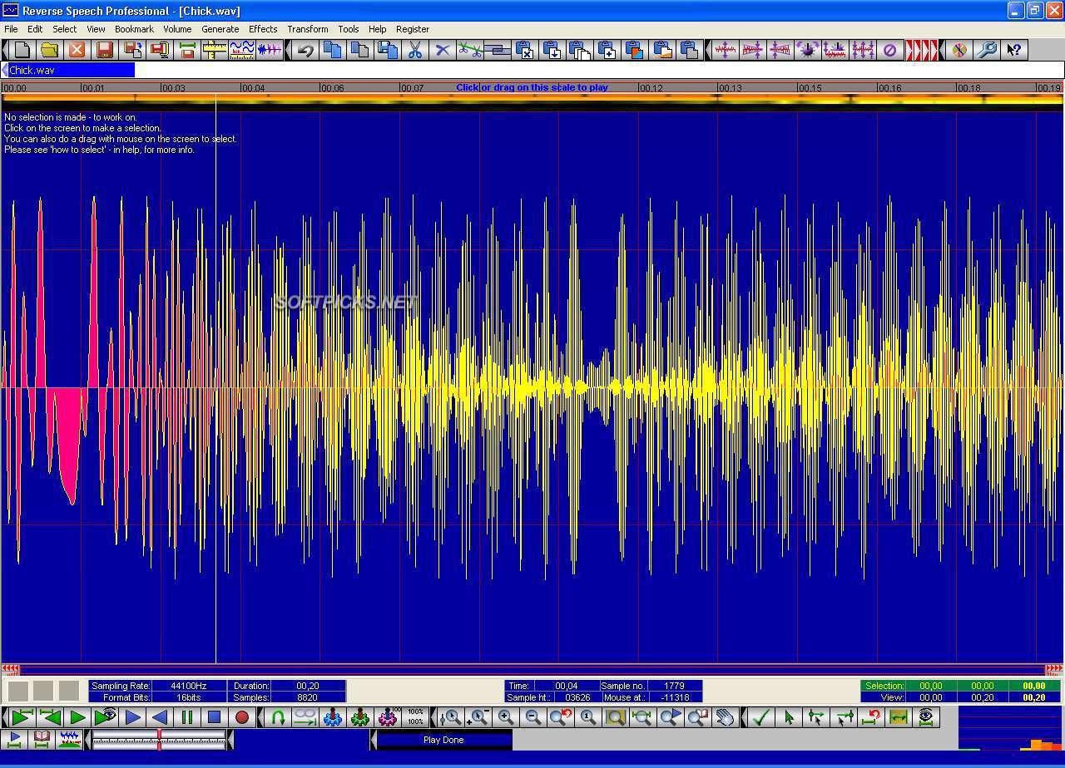Toggle loop playback with the green loop icon
This screenshot has height=768, width=1065.
coord(278,717)
